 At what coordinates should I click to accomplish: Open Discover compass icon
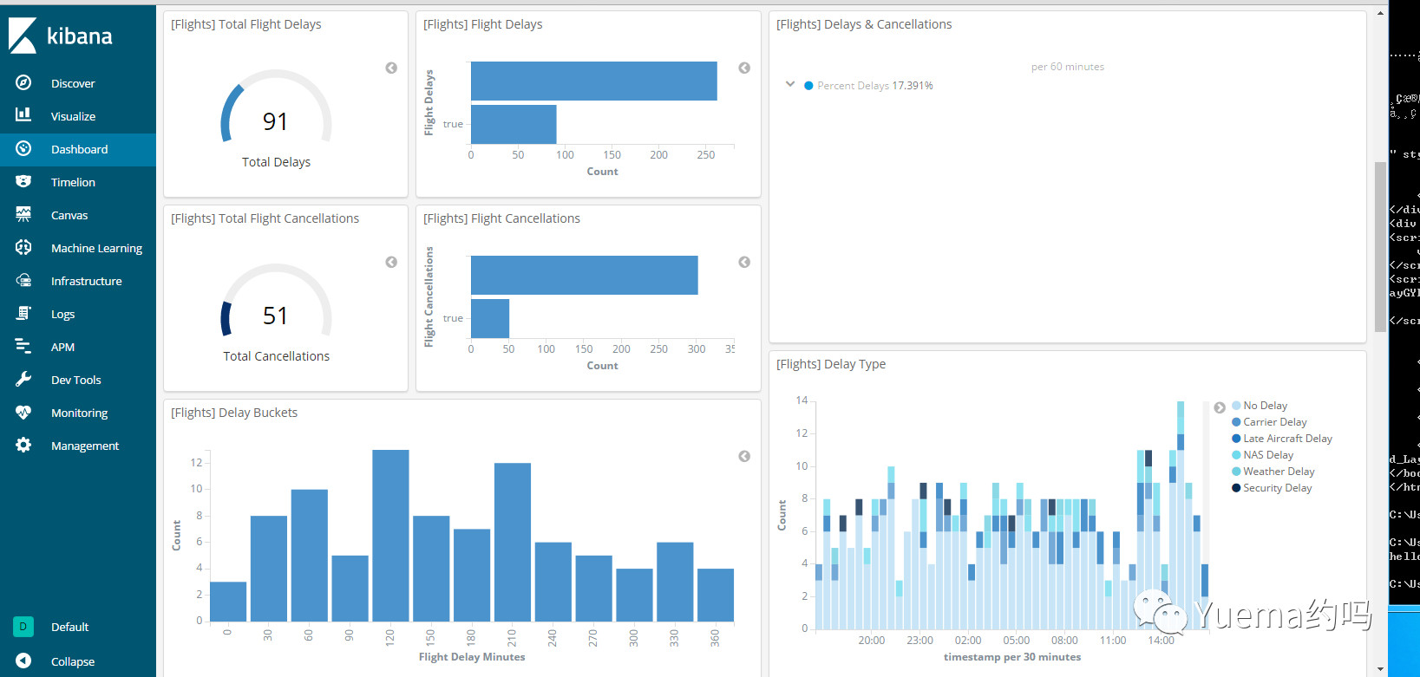pyautogui.click(x=23, y=82)
